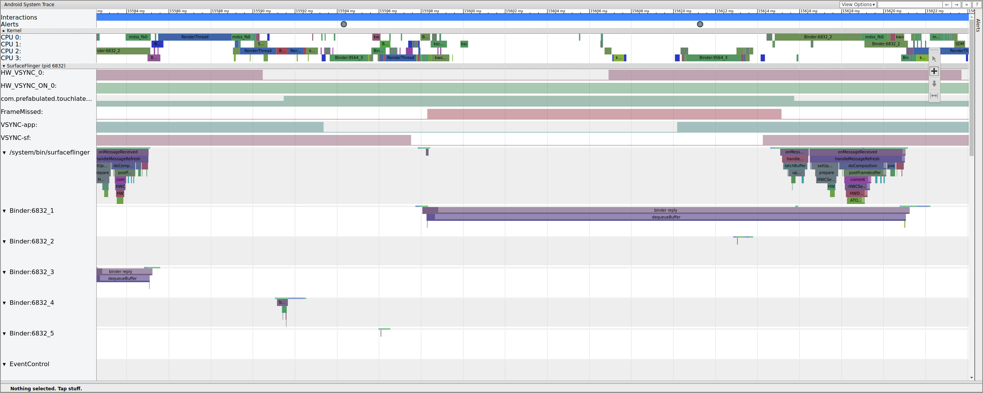This screenshot has width=983, height=393.
Task: Switch to the zoom tool
Action: coord(934,84)
